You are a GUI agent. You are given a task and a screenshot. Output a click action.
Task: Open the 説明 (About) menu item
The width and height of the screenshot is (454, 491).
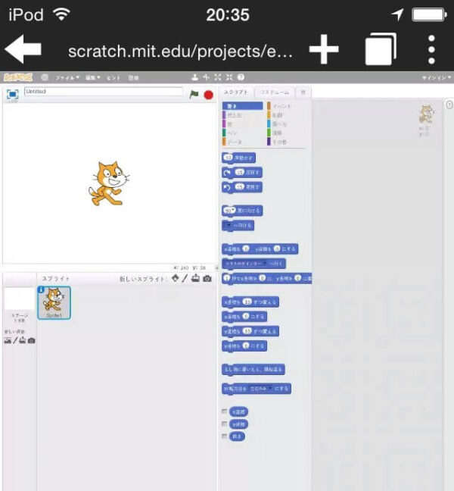pyautogui.click(x=133, y=77)
